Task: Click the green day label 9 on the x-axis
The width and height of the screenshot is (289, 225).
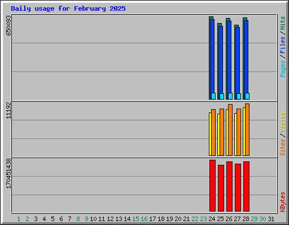Action: 86,219
